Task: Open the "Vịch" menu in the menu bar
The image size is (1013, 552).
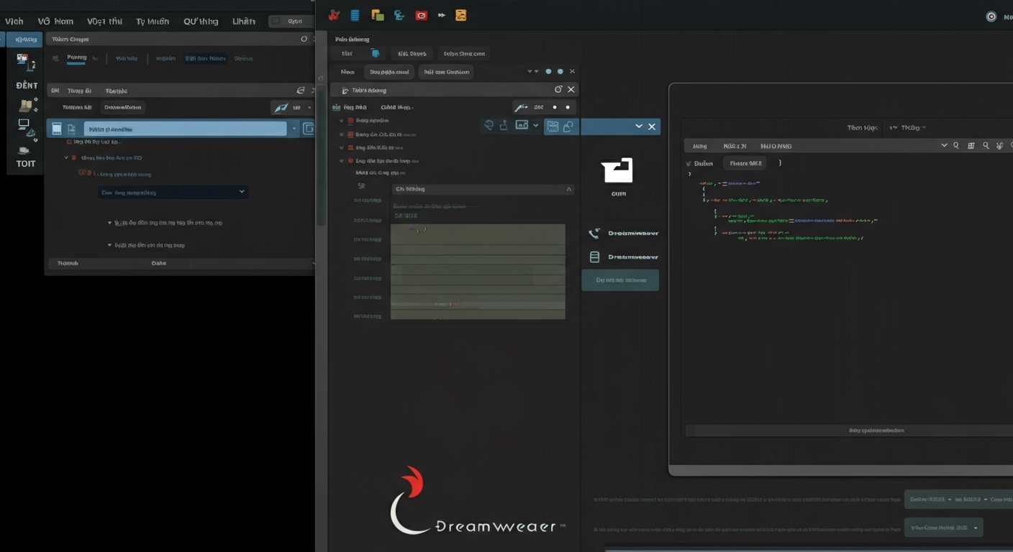Action: (14, 21)
